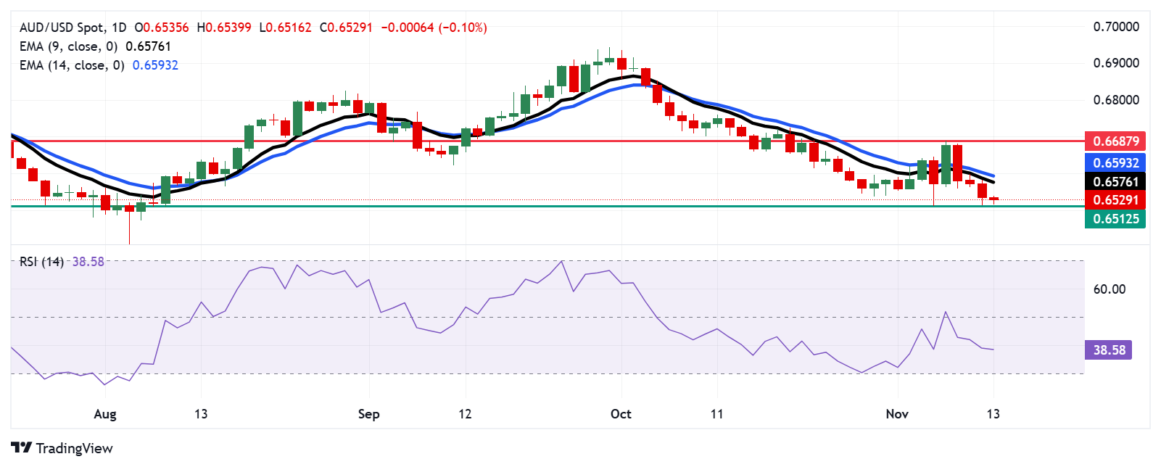Viewport: 1161px width, 467px height.
Task: Click the Aug date axis label
Action: click(x=105, y=414)
